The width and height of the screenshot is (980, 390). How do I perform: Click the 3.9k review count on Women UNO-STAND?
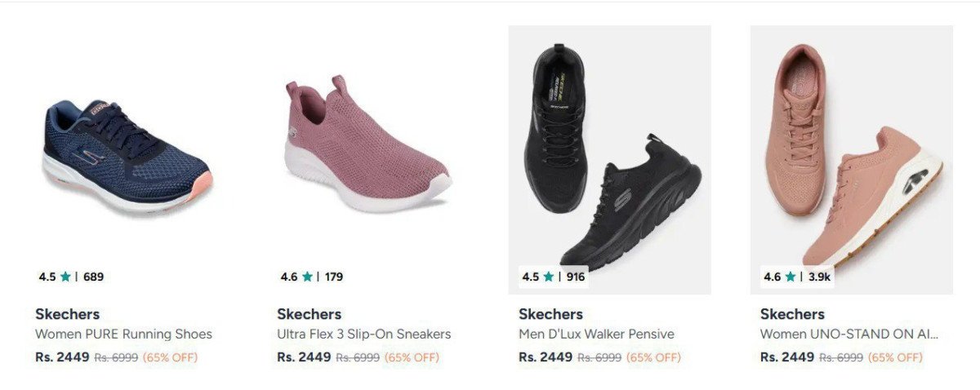pyautogui.click(x=819, y=277)
